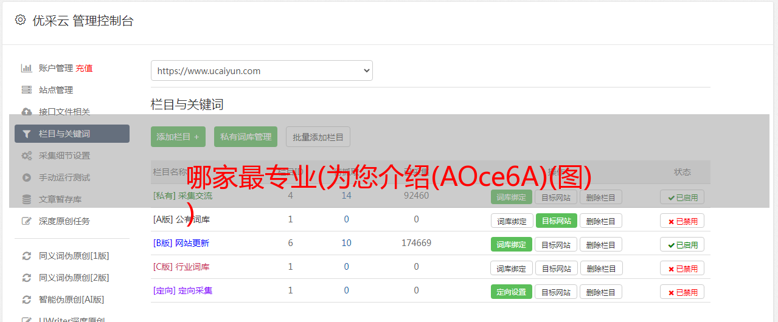Click the cloud upload icon for 接口文件相关

pos(26,112)
